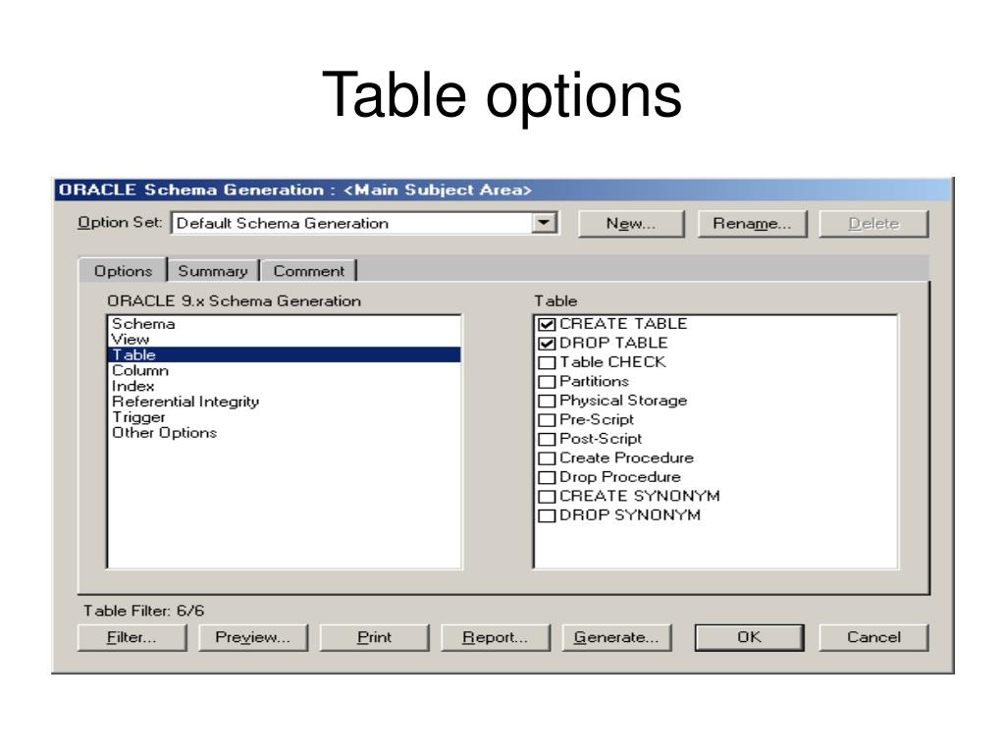This screenshot has height=754, width=1005.
Task: Enable Physical Storage option
Action: click(547, 402)
